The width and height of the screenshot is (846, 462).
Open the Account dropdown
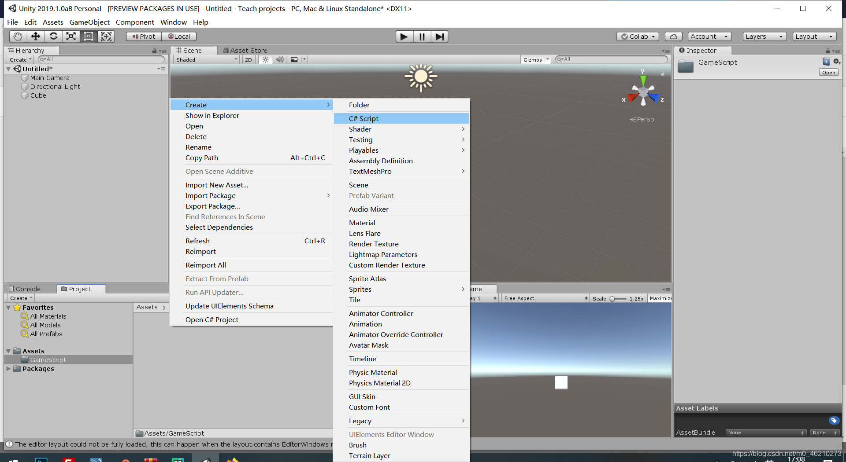coord(709,37)
